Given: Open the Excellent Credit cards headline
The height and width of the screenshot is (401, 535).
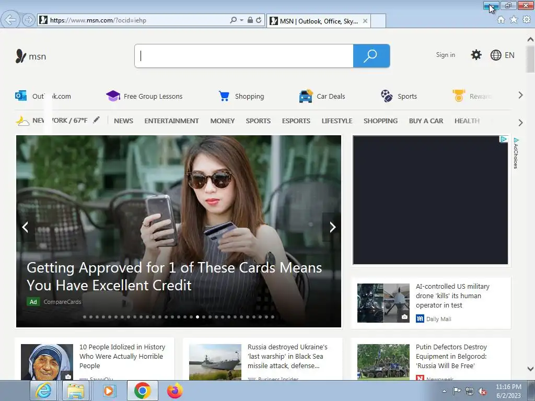Looking at the screenshot, I should coord(175,276).
